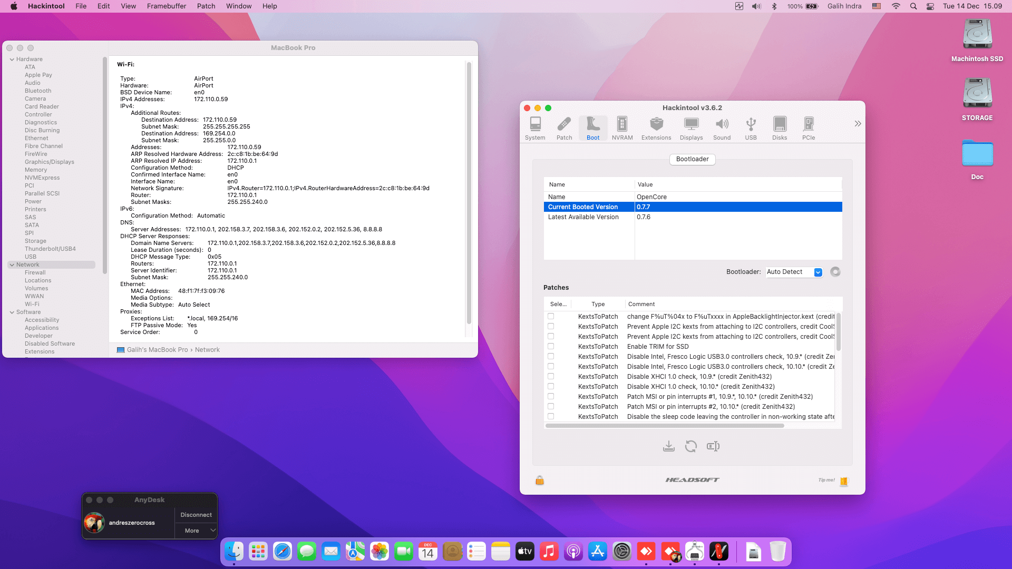Open the System tab in Hackintool
The image size is (1012, 569).
point(535,128)
